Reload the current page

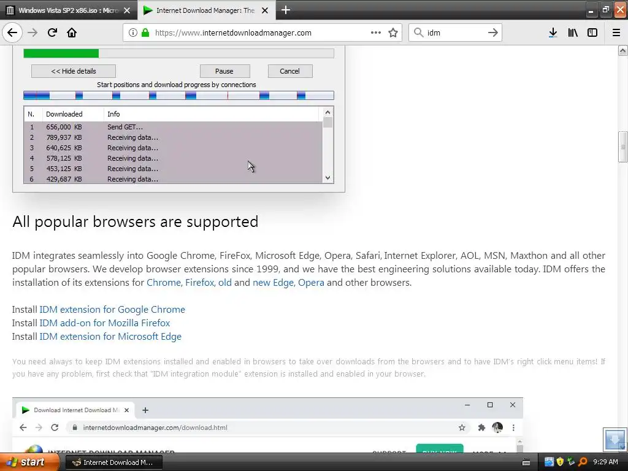(52, 33)
